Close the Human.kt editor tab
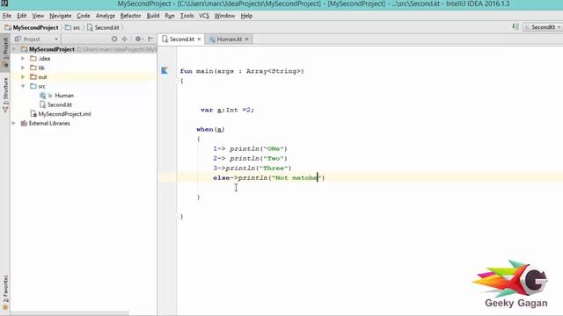 pyautogui.click(x=246, y=39)
